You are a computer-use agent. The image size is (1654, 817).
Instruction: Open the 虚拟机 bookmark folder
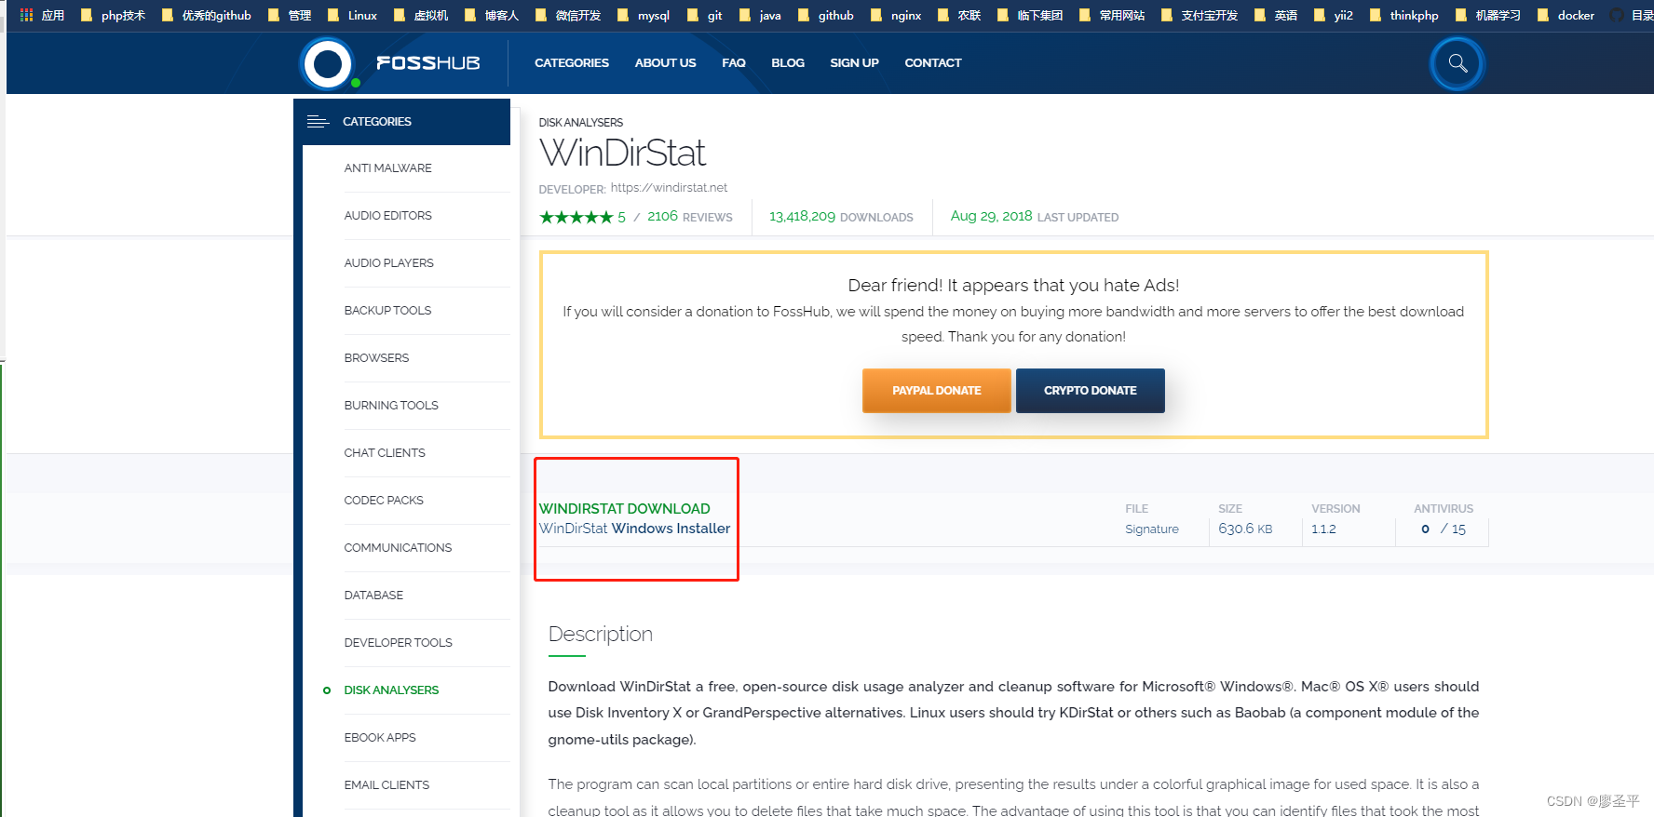[421, 15]
